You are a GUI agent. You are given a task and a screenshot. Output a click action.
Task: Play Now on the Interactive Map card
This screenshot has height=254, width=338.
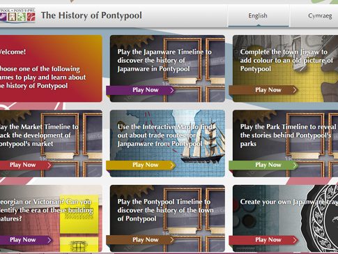coord(141,165)
